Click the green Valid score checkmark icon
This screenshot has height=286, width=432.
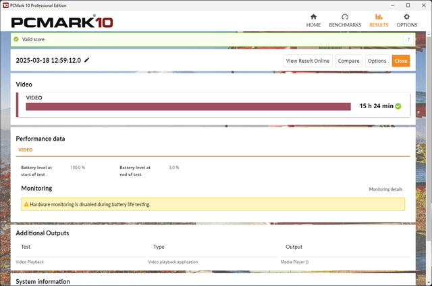[16, 39]
